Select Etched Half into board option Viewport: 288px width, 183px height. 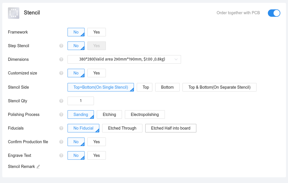click(171, 128)
